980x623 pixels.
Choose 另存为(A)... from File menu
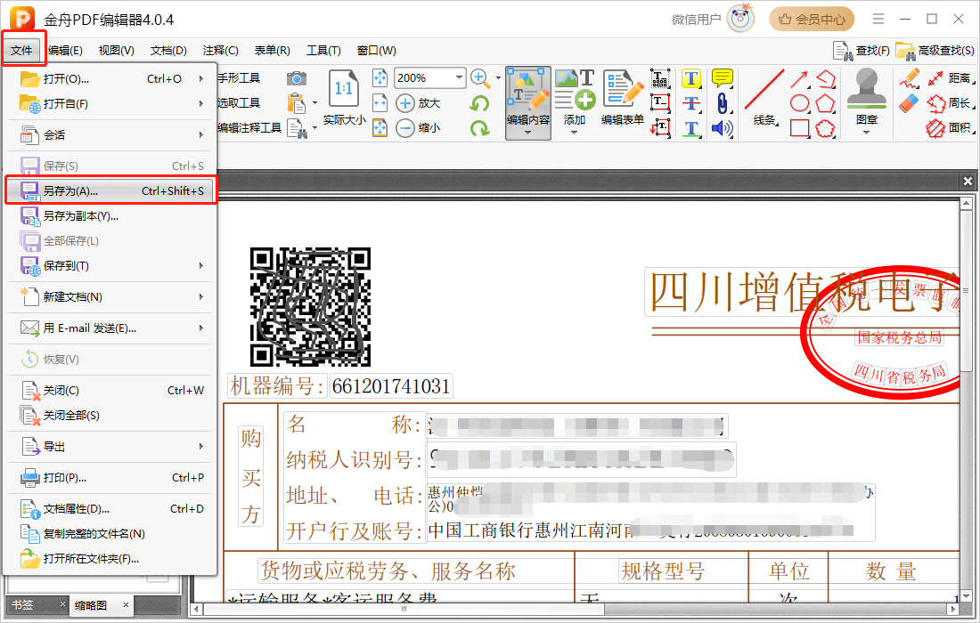click(x=110, y=191)
